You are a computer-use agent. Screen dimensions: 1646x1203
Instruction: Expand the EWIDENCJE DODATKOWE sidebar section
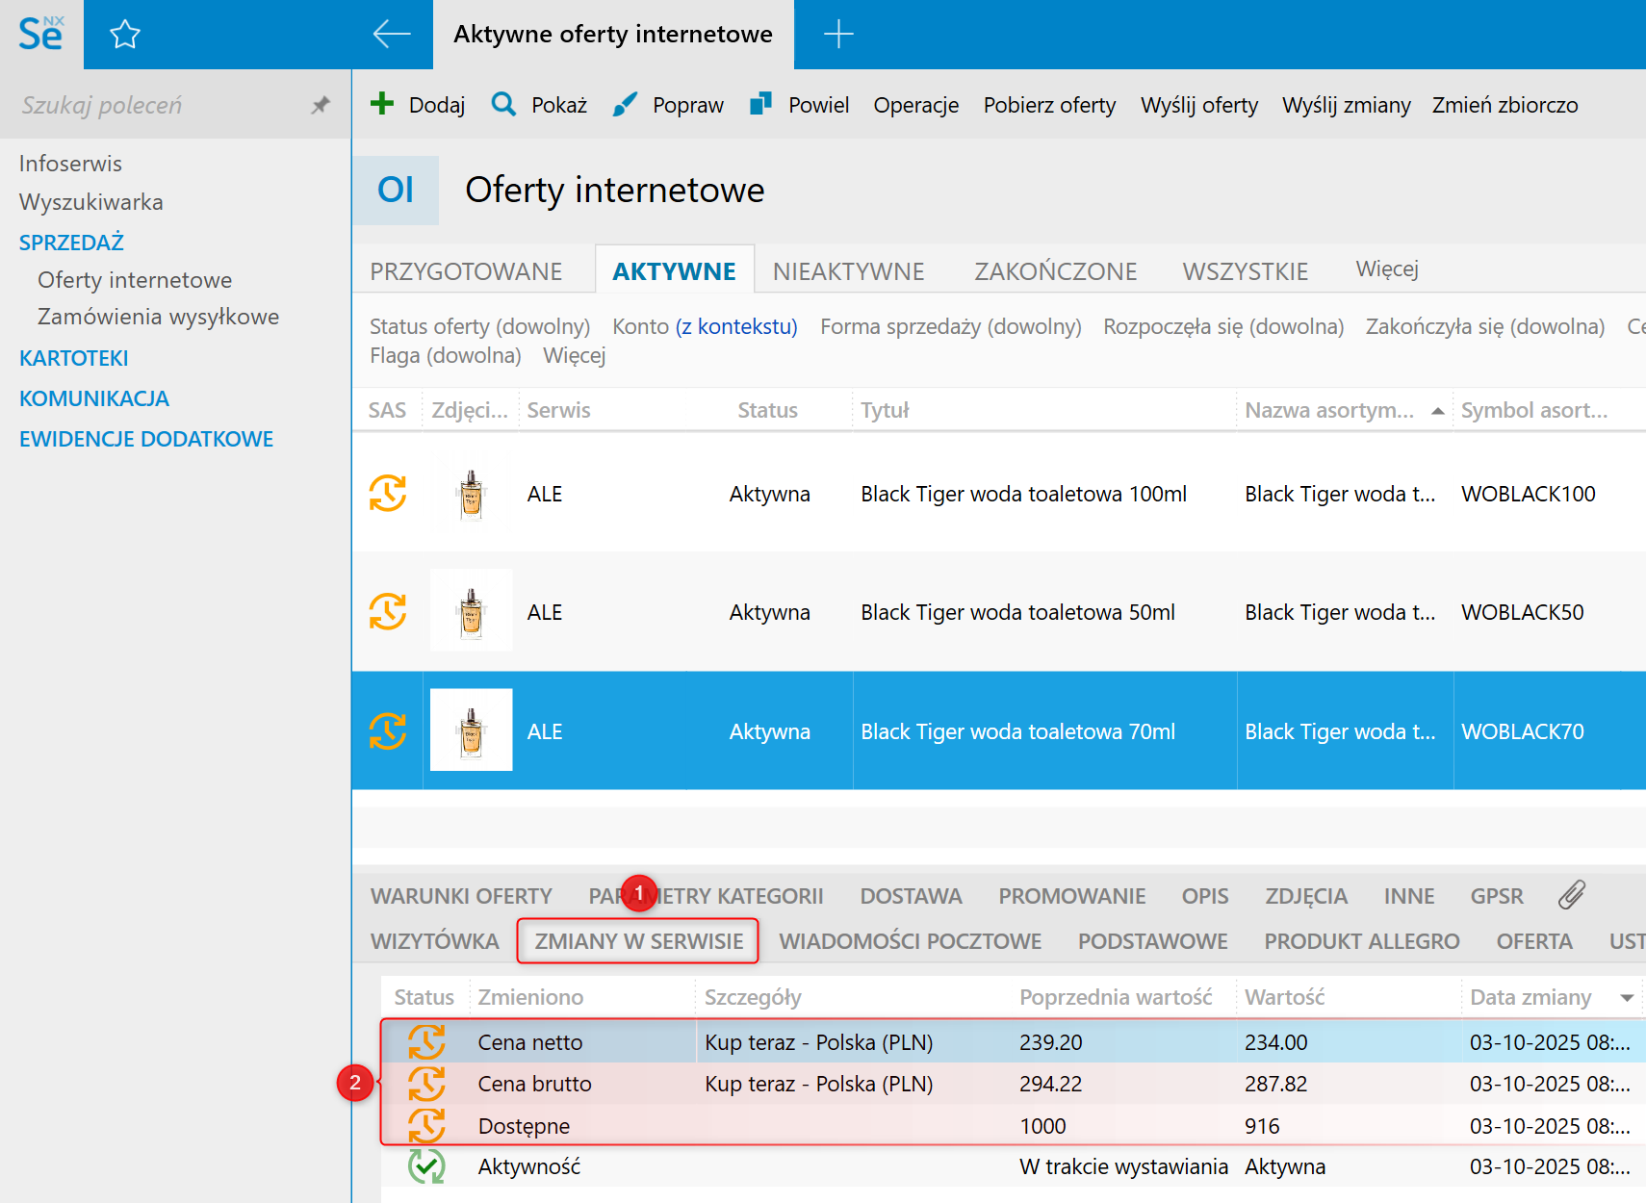pos(146,439)
